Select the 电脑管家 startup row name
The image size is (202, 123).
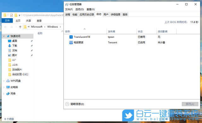79,43
